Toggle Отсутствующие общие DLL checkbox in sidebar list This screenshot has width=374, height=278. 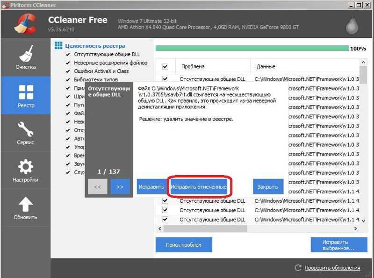click(x=68, y=54)
